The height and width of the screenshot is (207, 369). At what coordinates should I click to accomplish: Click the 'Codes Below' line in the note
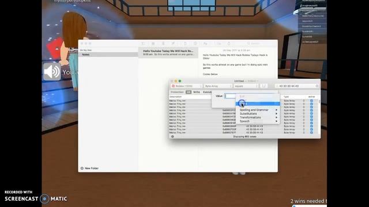210,74
